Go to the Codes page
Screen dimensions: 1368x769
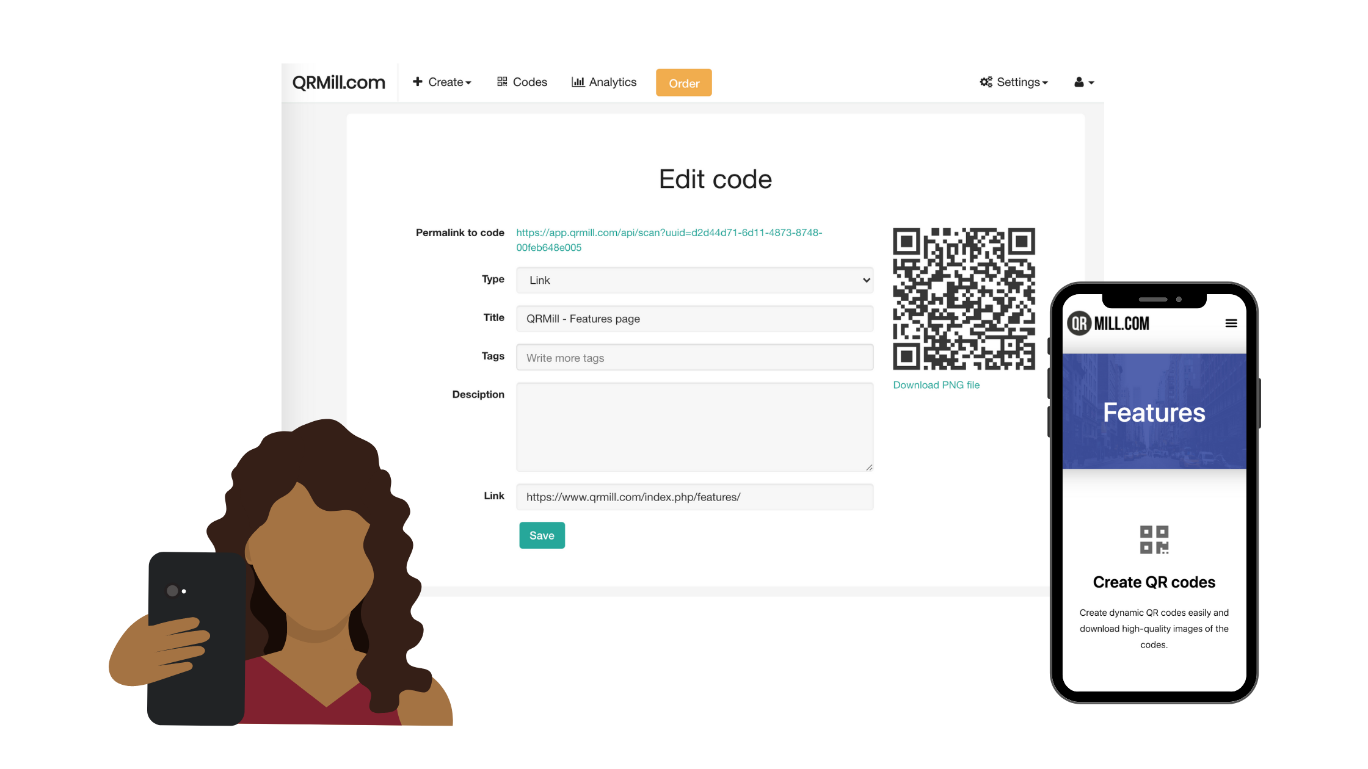[522, 82]
